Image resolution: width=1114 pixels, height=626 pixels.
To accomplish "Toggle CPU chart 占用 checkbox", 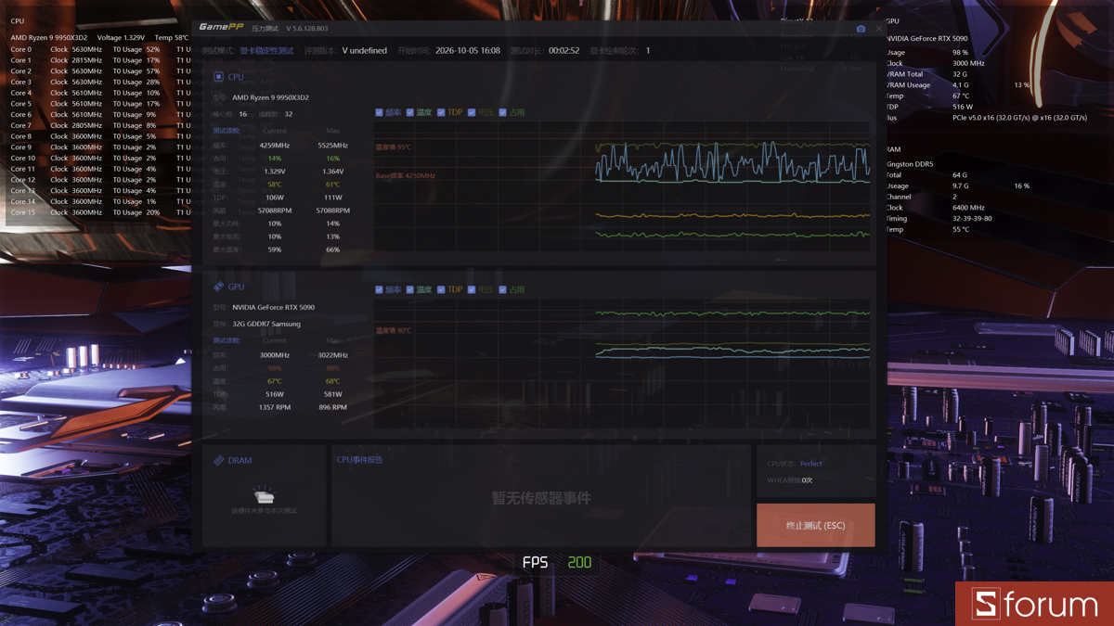I will (502, 112).
